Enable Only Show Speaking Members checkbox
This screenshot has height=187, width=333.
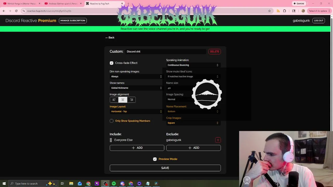click(112, 121)
